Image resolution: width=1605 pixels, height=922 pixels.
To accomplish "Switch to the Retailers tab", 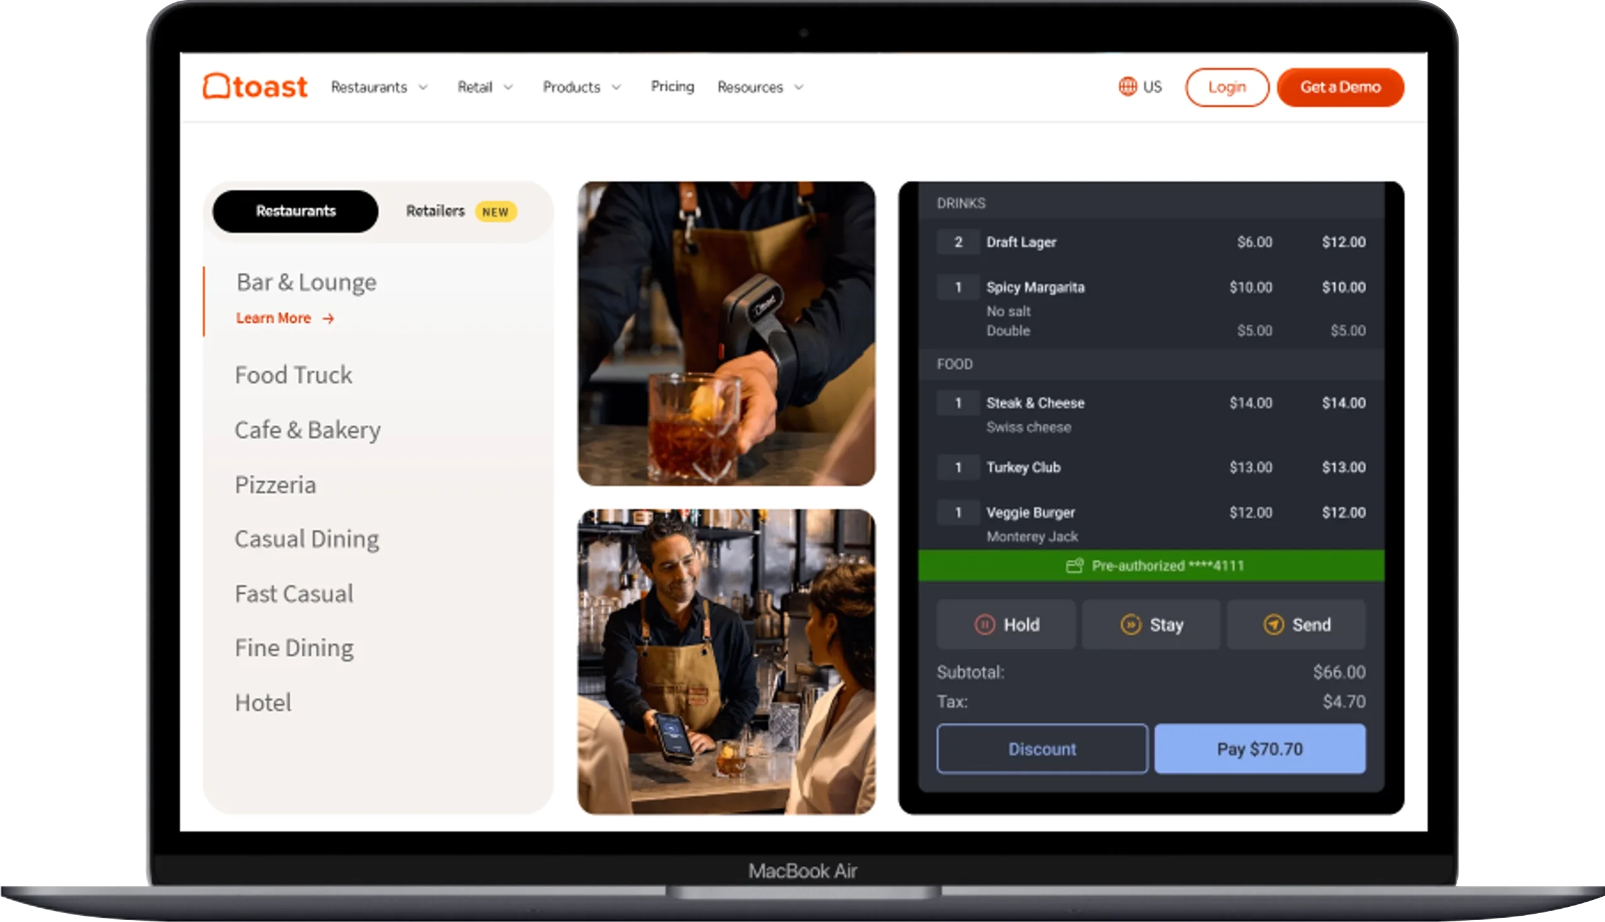I will click(x=461, y=211).
